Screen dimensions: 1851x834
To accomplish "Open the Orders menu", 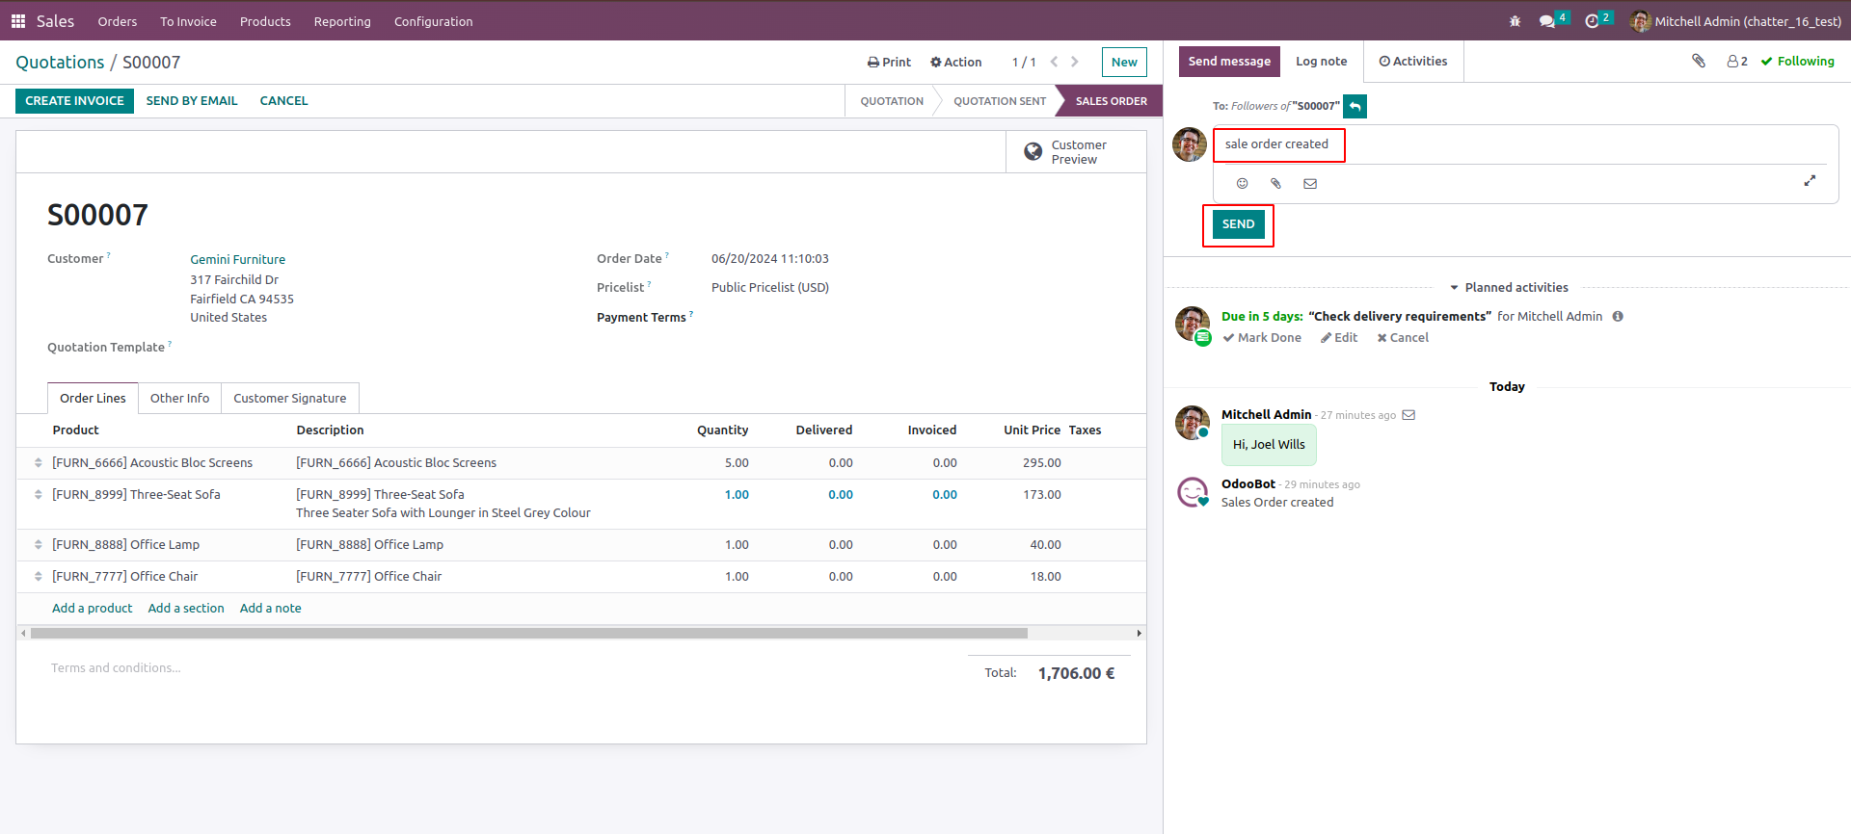I will coord(118,21).
